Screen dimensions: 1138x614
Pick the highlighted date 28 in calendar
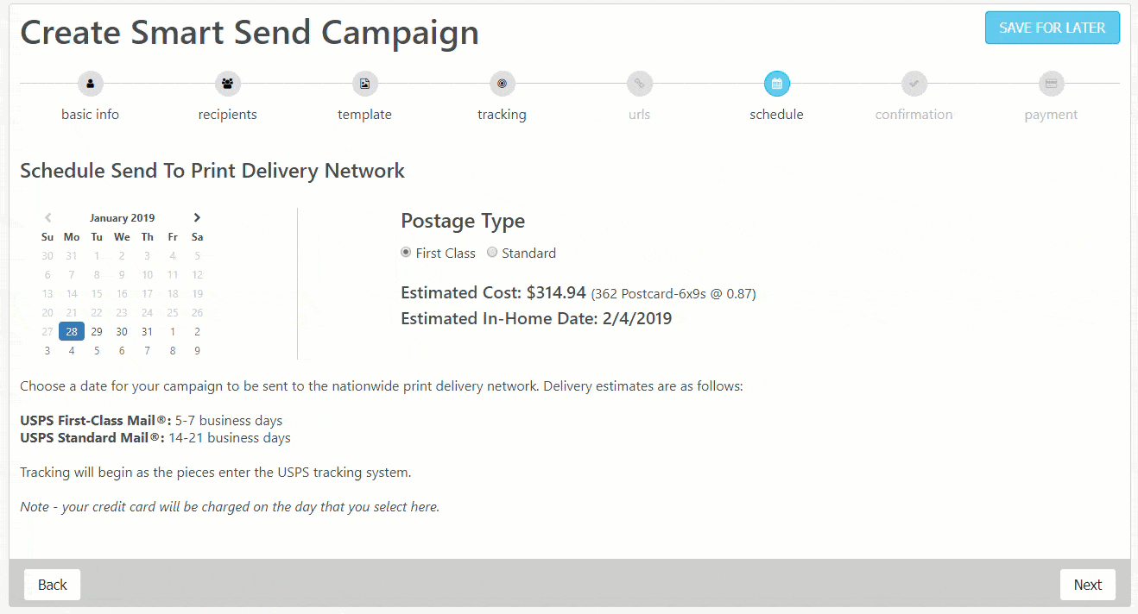pos(72,331)
